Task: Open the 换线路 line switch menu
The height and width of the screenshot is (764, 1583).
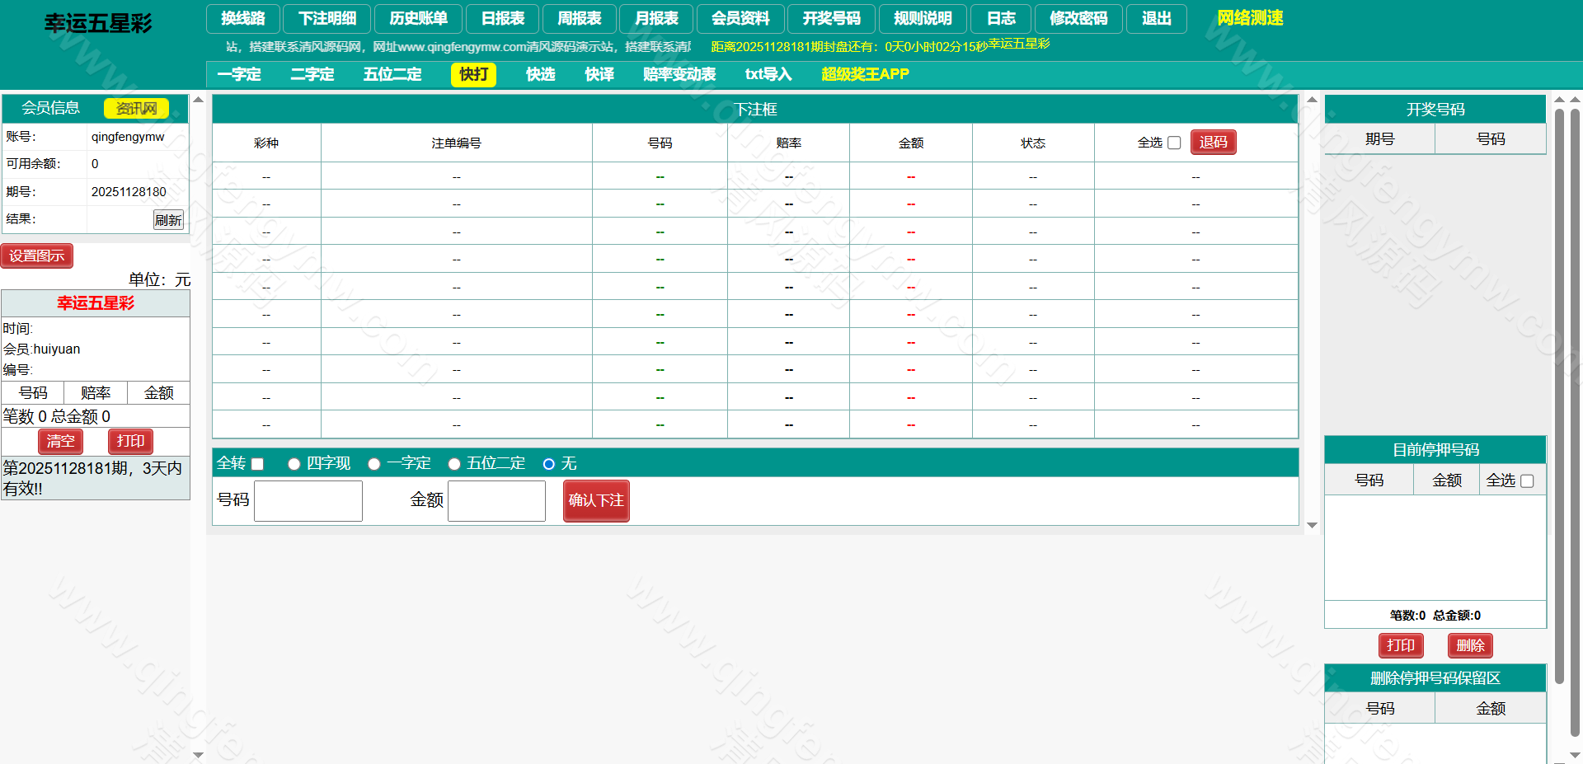Action: (x=242, y=18)
